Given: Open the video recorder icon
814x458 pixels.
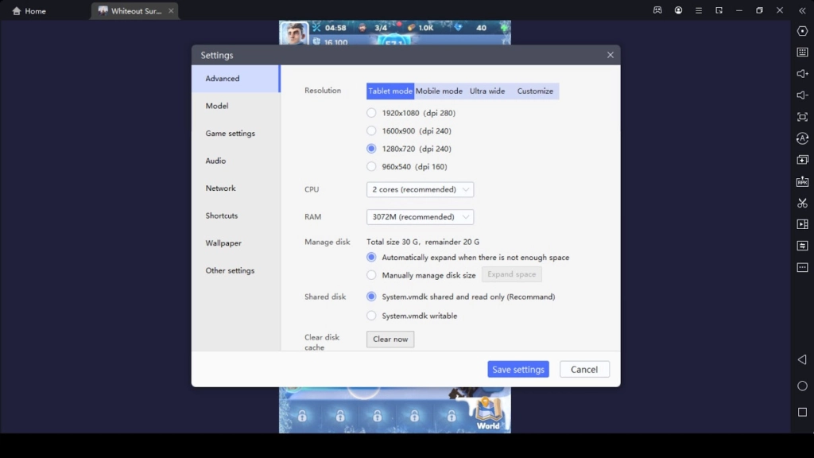Looking at the screenshot, I should [802, 224].
